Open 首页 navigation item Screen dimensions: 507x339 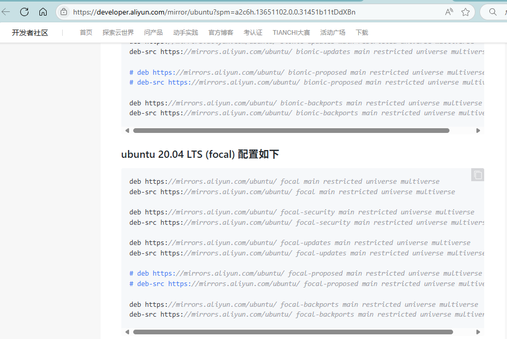pyautogui.click(x=86, y=33)
